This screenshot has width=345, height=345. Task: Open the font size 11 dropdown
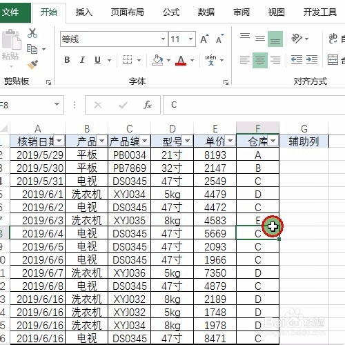click(x=190, y=39)
